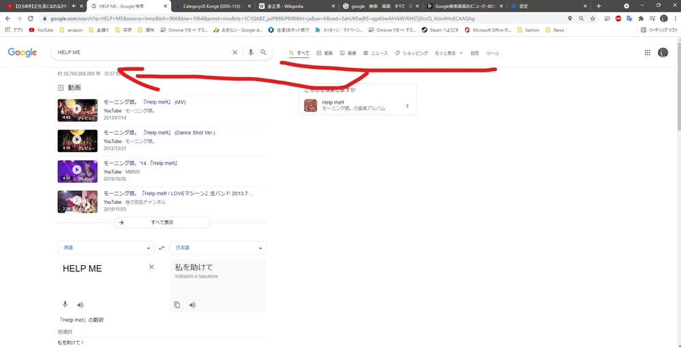Screen dimensions: 681x347
Task: Mute the YouTube tab audio icon
Action: [74, 6]
